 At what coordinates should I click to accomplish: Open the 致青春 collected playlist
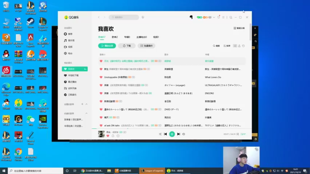(x=73, y=119)
